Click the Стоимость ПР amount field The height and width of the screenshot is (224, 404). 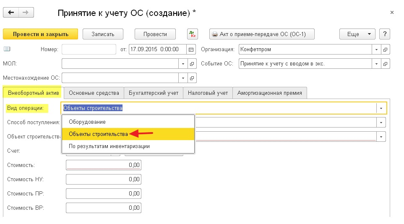point(104,193)
